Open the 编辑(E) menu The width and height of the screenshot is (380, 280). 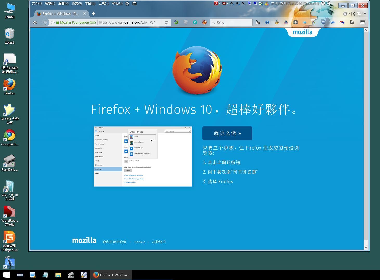(50, 3)
